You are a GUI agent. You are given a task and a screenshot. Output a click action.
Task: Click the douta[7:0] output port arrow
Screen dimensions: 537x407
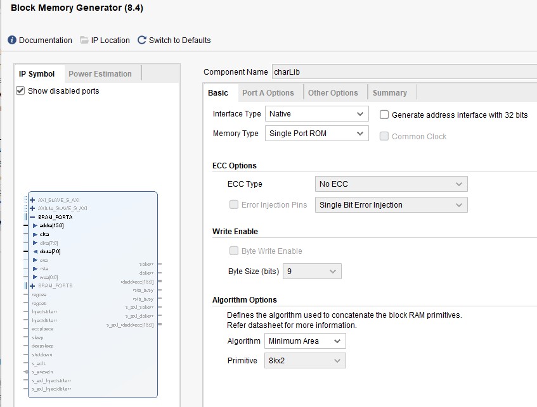point(36,251)
